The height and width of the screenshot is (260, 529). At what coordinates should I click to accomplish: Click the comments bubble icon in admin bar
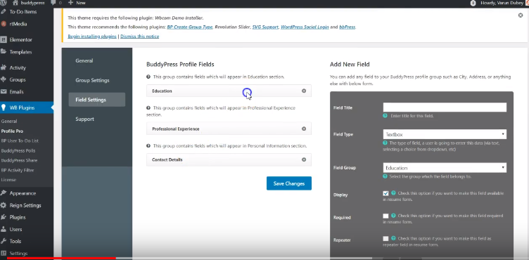53,3
